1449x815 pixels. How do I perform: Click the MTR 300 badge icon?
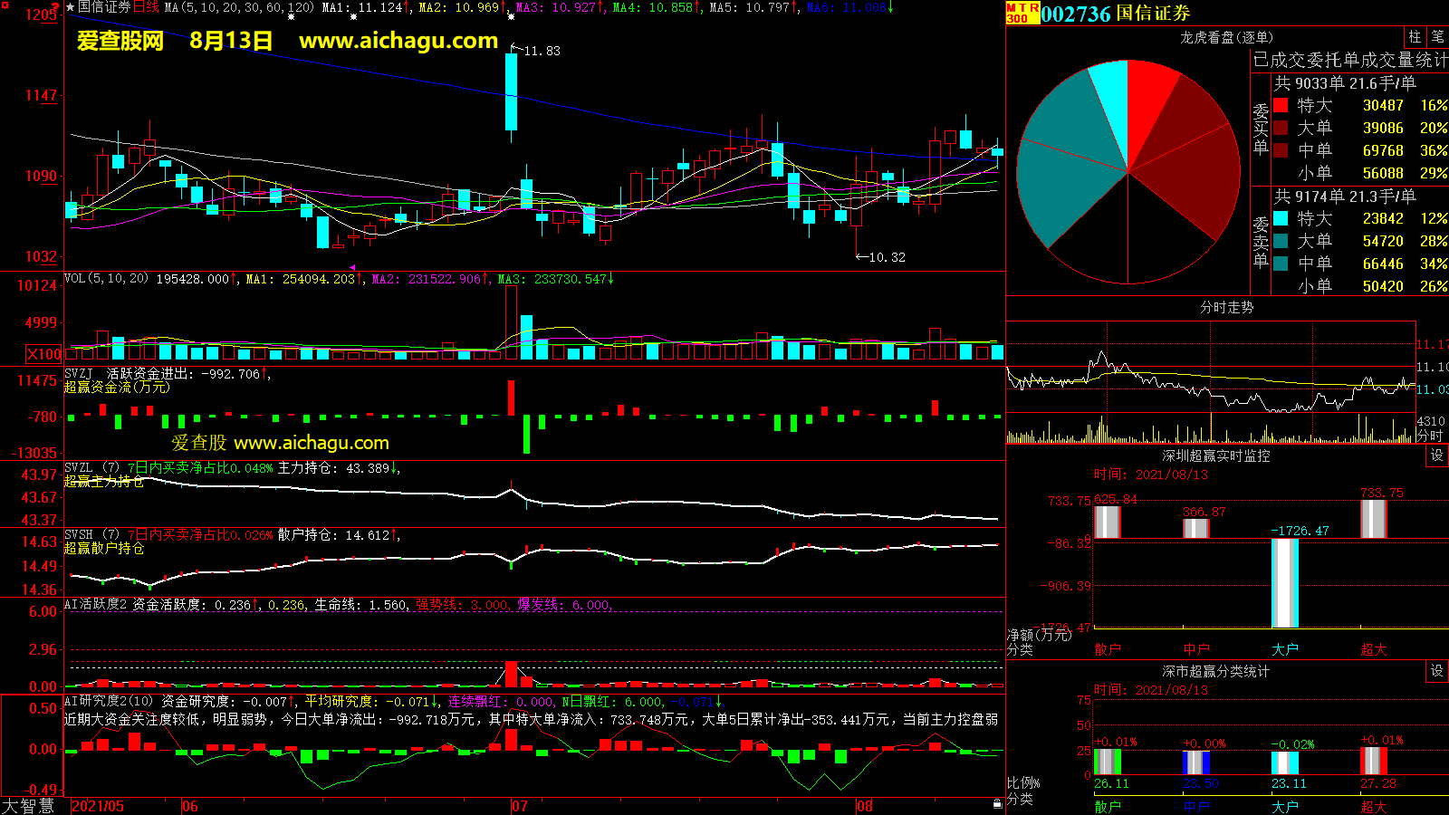tap(1022, 13)
